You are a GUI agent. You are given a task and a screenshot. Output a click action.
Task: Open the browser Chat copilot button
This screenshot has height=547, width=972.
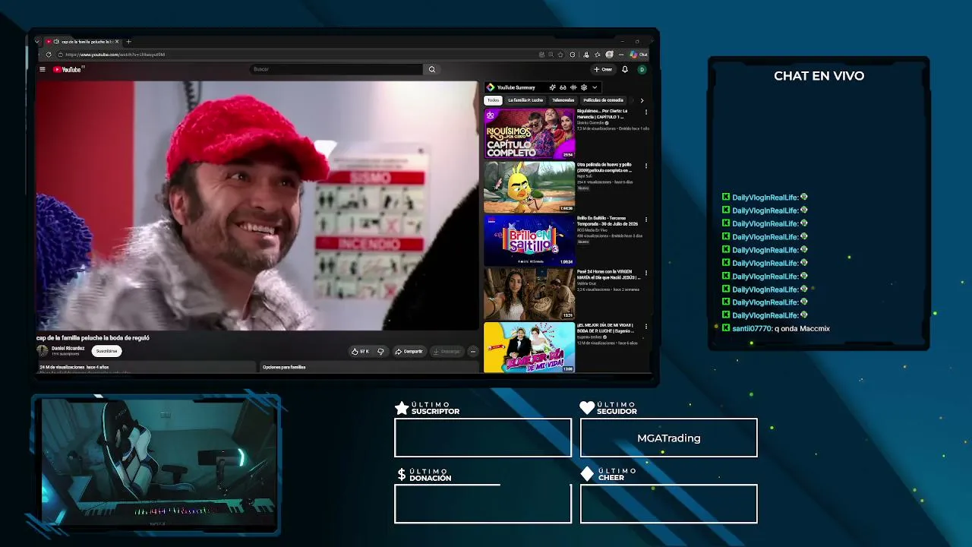pyautogui.click(x=639, y=55)
